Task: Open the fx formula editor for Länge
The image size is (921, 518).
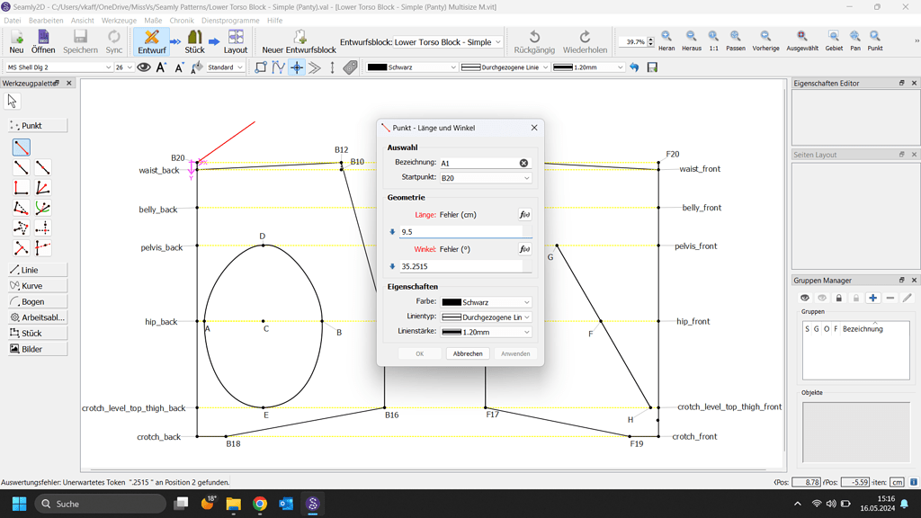Action: pyautogui.click(x=524, y=214)
